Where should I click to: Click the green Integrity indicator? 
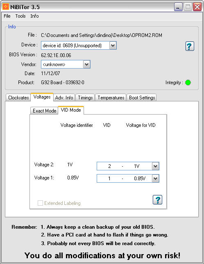coord(188,83)
